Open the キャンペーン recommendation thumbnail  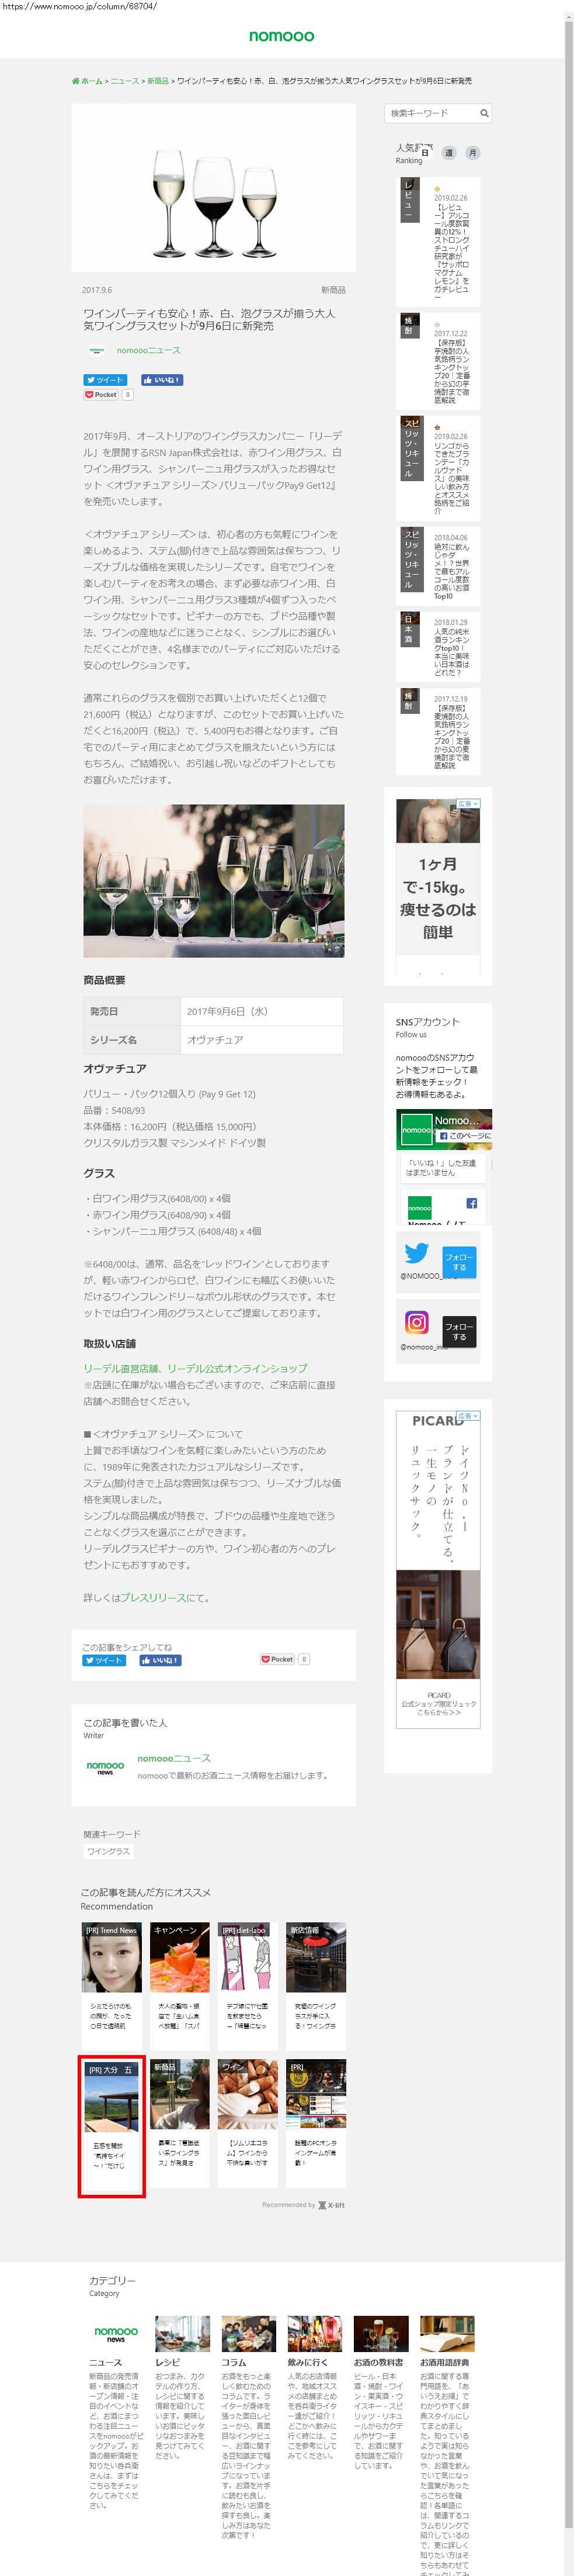180,1957
